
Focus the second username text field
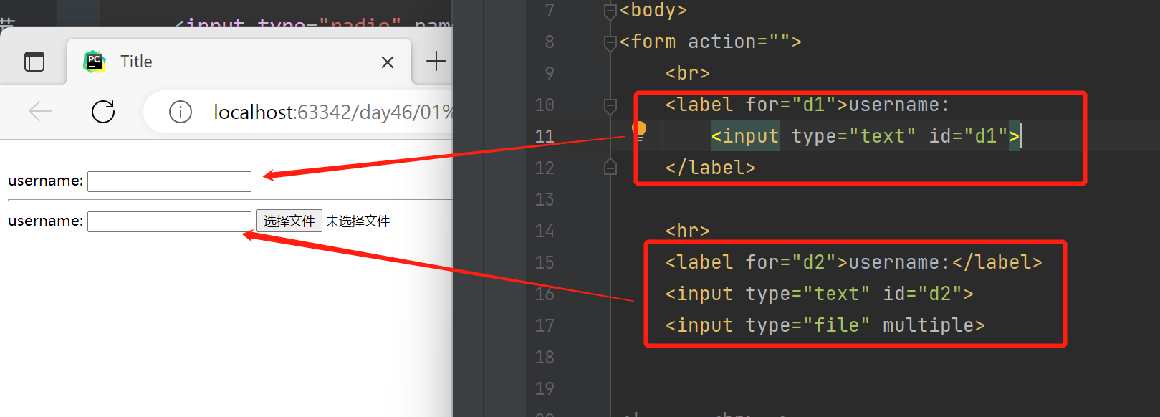169,221
